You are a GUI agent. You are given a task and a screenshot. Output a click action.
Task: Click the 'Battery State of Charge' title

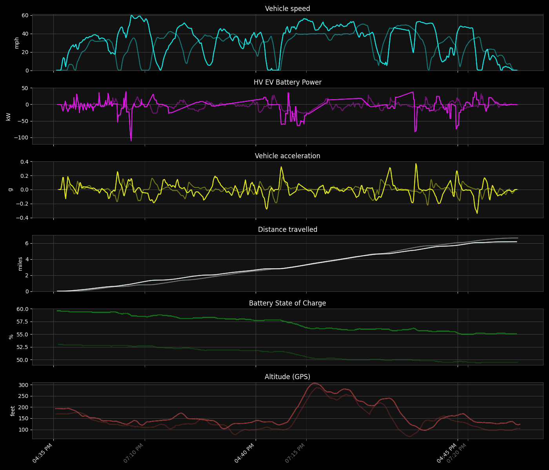pos(287,303)
